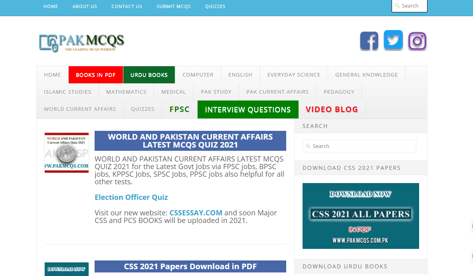
Task: Open Submit MCQs in the top bar
Action: tap(174, 6)
